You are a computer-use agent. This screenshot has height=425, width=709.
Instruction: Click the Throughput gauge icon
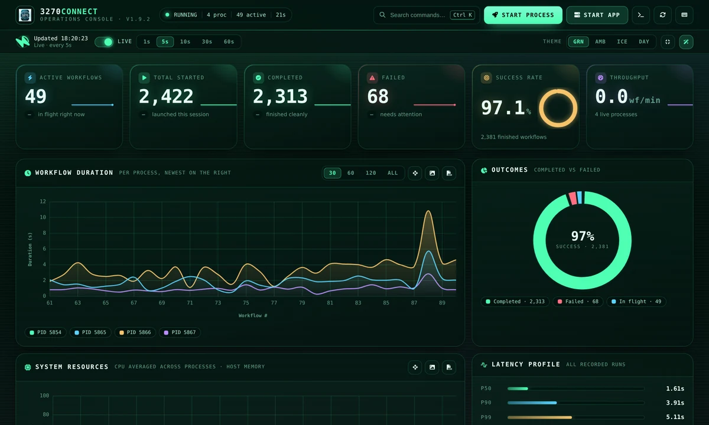(x=600, y=78)
